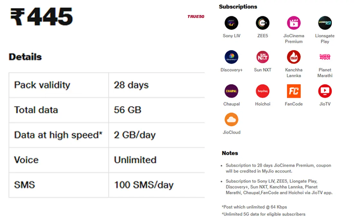Click the JioCinema Premium icon
356x218 pixels.
(294, 23)
